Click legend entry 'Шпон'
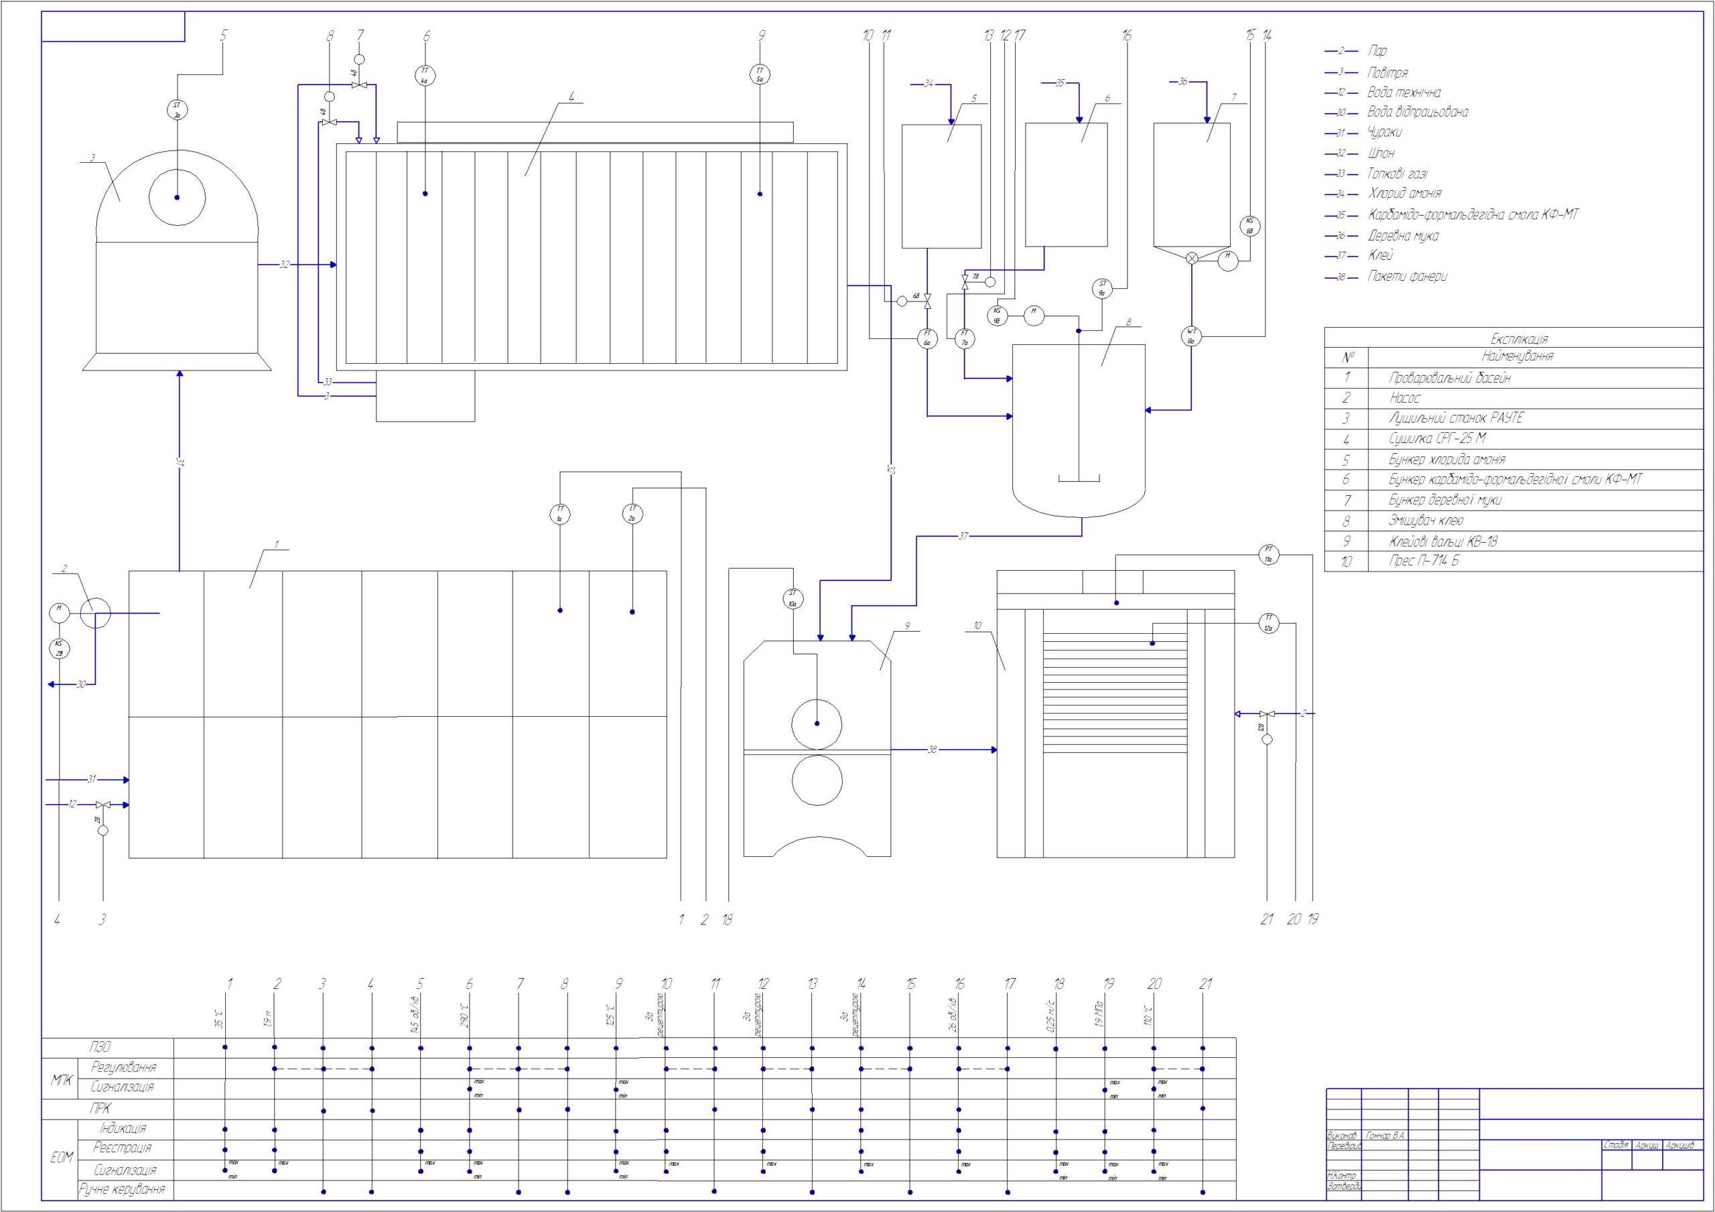 pyautogui.click(x=1380, y=153)
